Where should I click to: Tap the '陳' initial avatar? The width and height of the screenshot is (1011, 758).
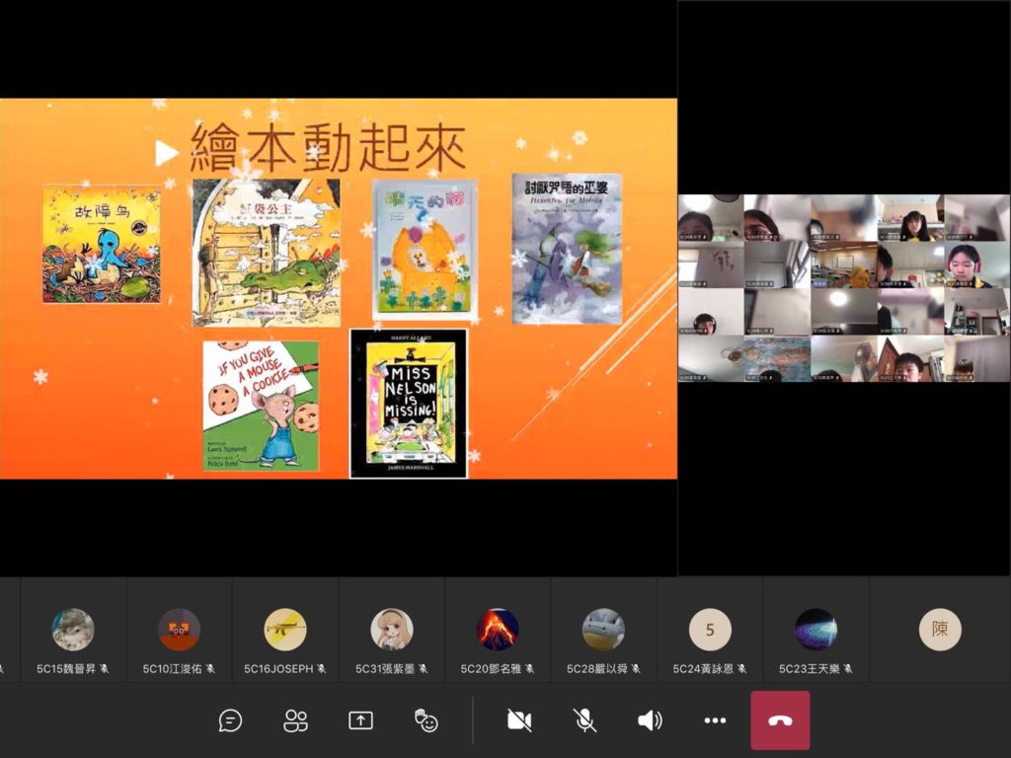(940, 629)
